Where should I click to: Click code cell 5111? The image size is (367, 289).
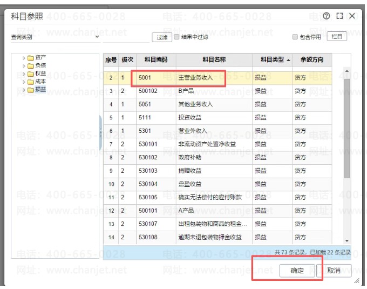(156, 118)
